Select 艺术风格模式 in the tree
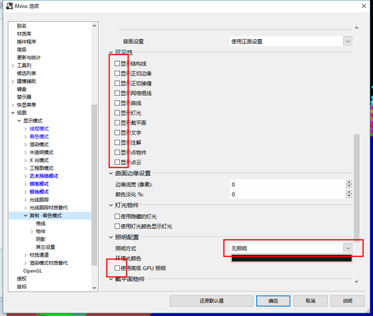Screen dimensions: 373x316 (x=44, y=176)
